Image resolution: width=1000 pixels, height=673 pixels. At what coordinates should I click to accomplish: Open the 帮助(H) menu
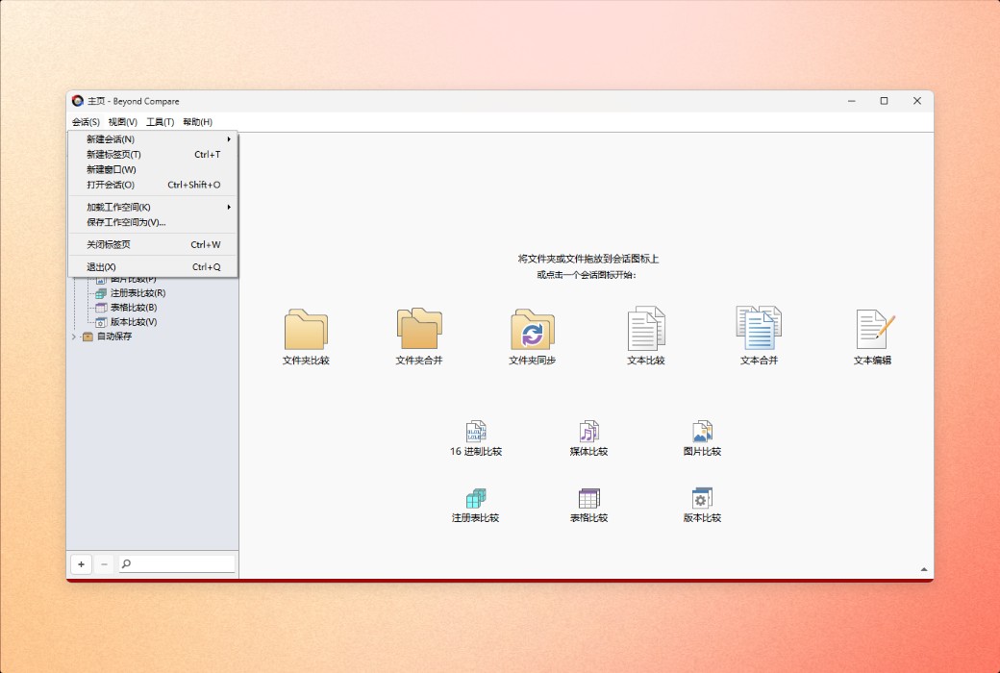(x=198, y=122)
